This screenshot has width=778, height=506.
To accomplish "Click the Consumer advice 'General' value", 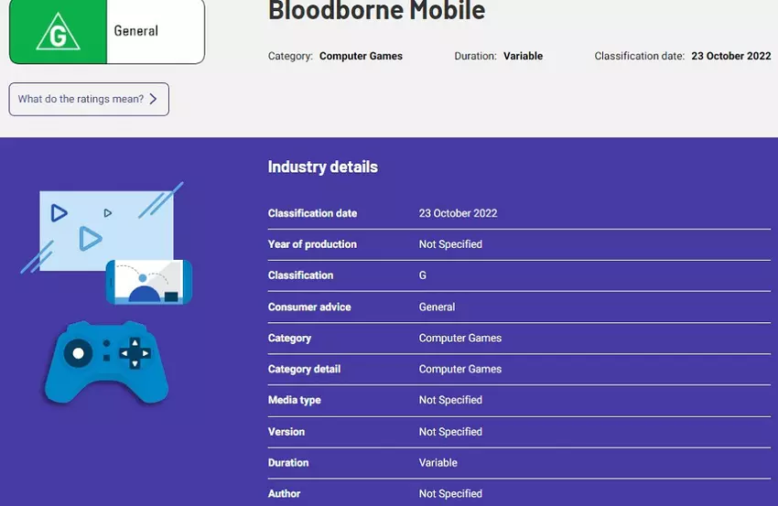I will [437, 307].
